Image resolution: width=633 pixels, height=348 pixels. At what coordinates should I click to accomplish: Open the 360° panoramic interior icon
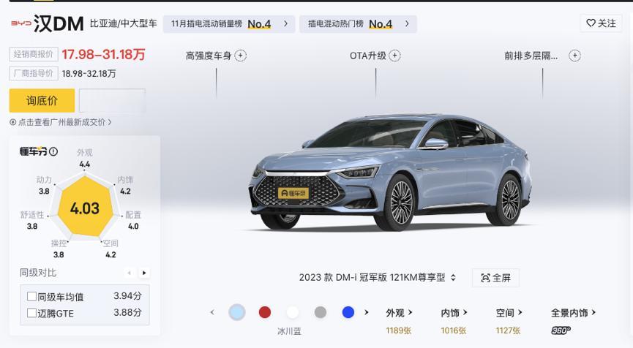[x=561, y=330]
